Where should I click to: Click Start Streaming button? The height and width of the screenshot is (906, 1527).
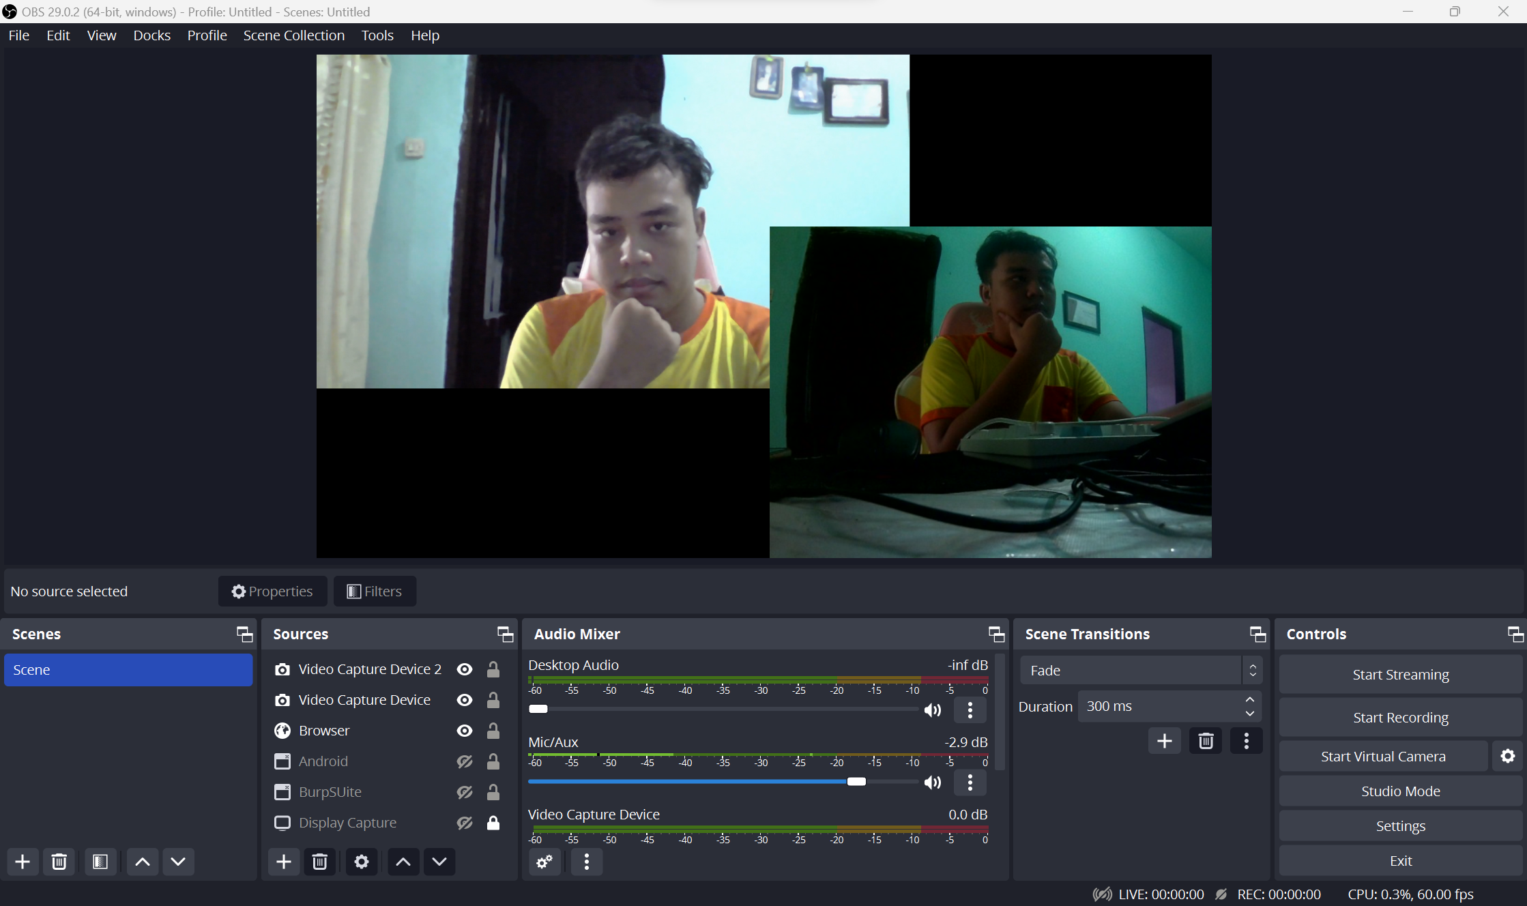tap(1401, 675)
